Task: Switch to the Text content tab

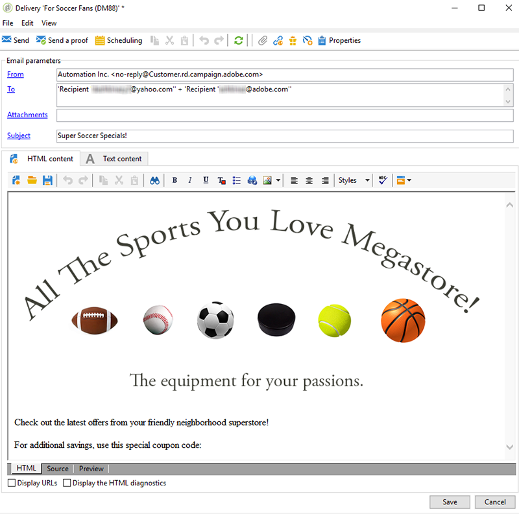Action: (115, 159)
